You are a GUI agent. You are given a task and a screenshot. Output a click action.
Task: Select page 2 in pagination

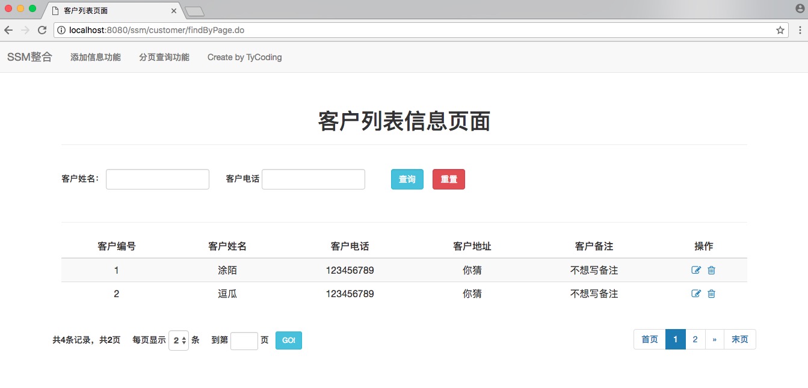click(695, 339)
